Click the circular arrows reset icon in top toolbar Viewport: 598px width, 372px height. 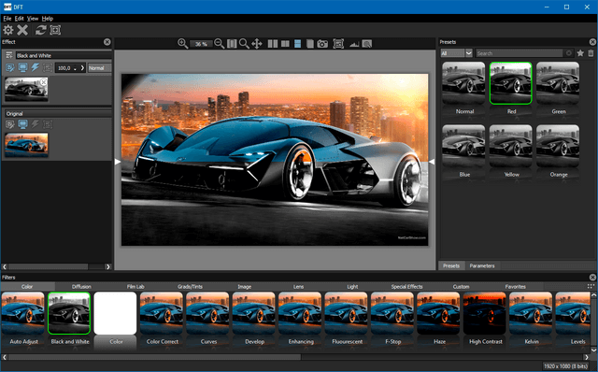[41, 30]
